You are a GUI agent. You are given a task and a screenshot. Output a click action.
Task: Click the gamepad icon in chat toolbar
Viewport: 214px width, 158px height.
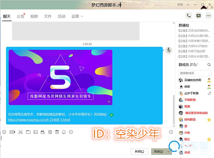click(x=43, y=132)
